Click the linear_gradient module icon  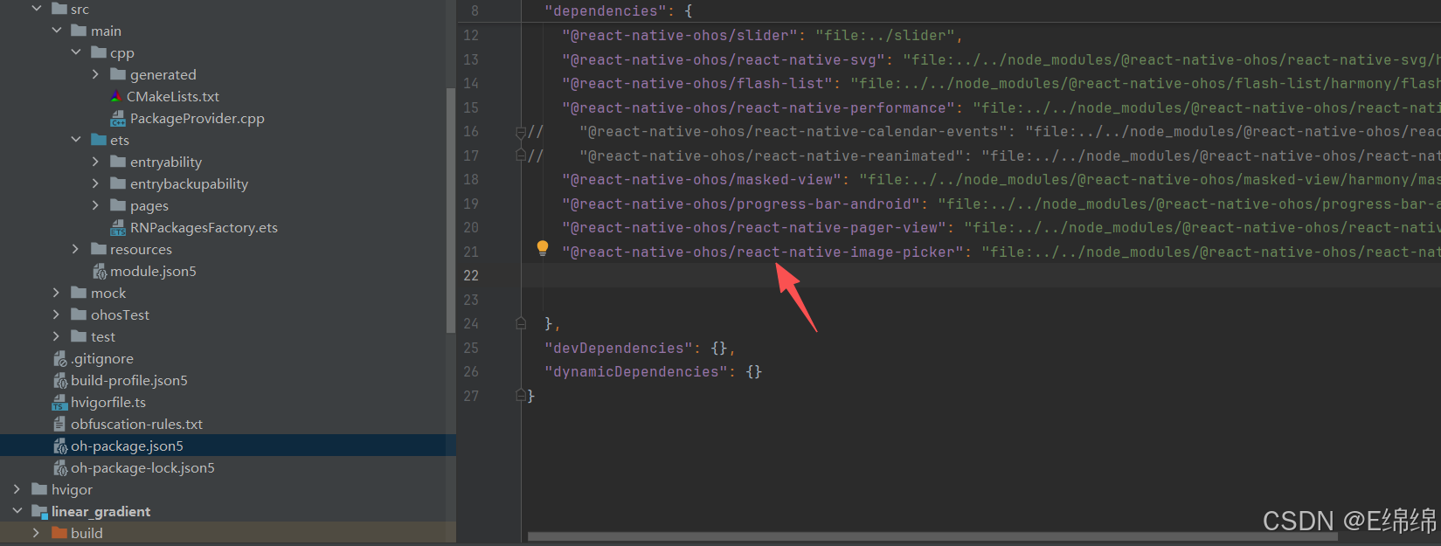tap(39, 512)
